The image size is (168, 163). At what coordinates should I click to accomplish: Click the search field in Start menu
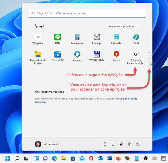87,13
